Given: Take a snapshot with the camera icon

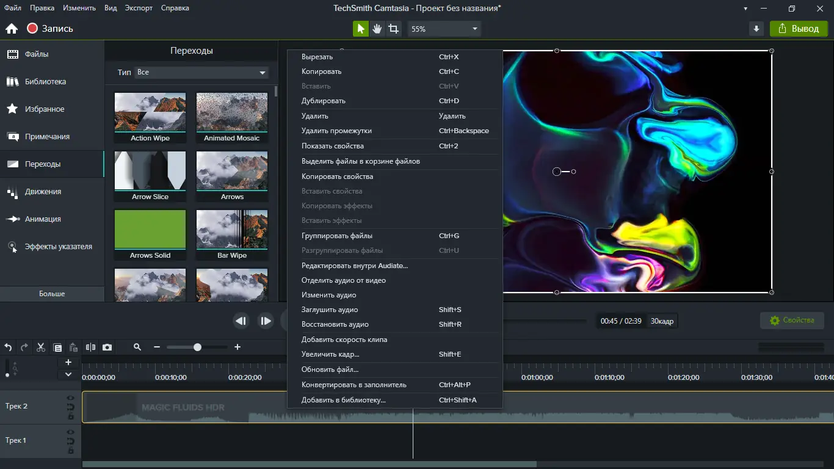Looking at the screenshot, I should coord(107,347).
